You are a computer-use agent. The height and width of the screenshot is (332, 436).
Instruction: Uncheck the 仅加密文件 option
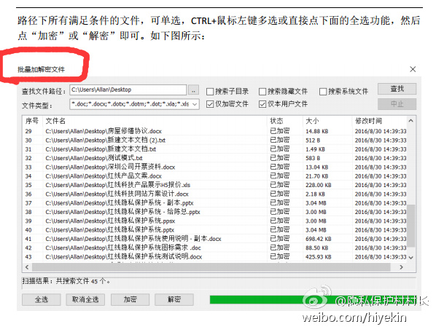pos(210,104)
